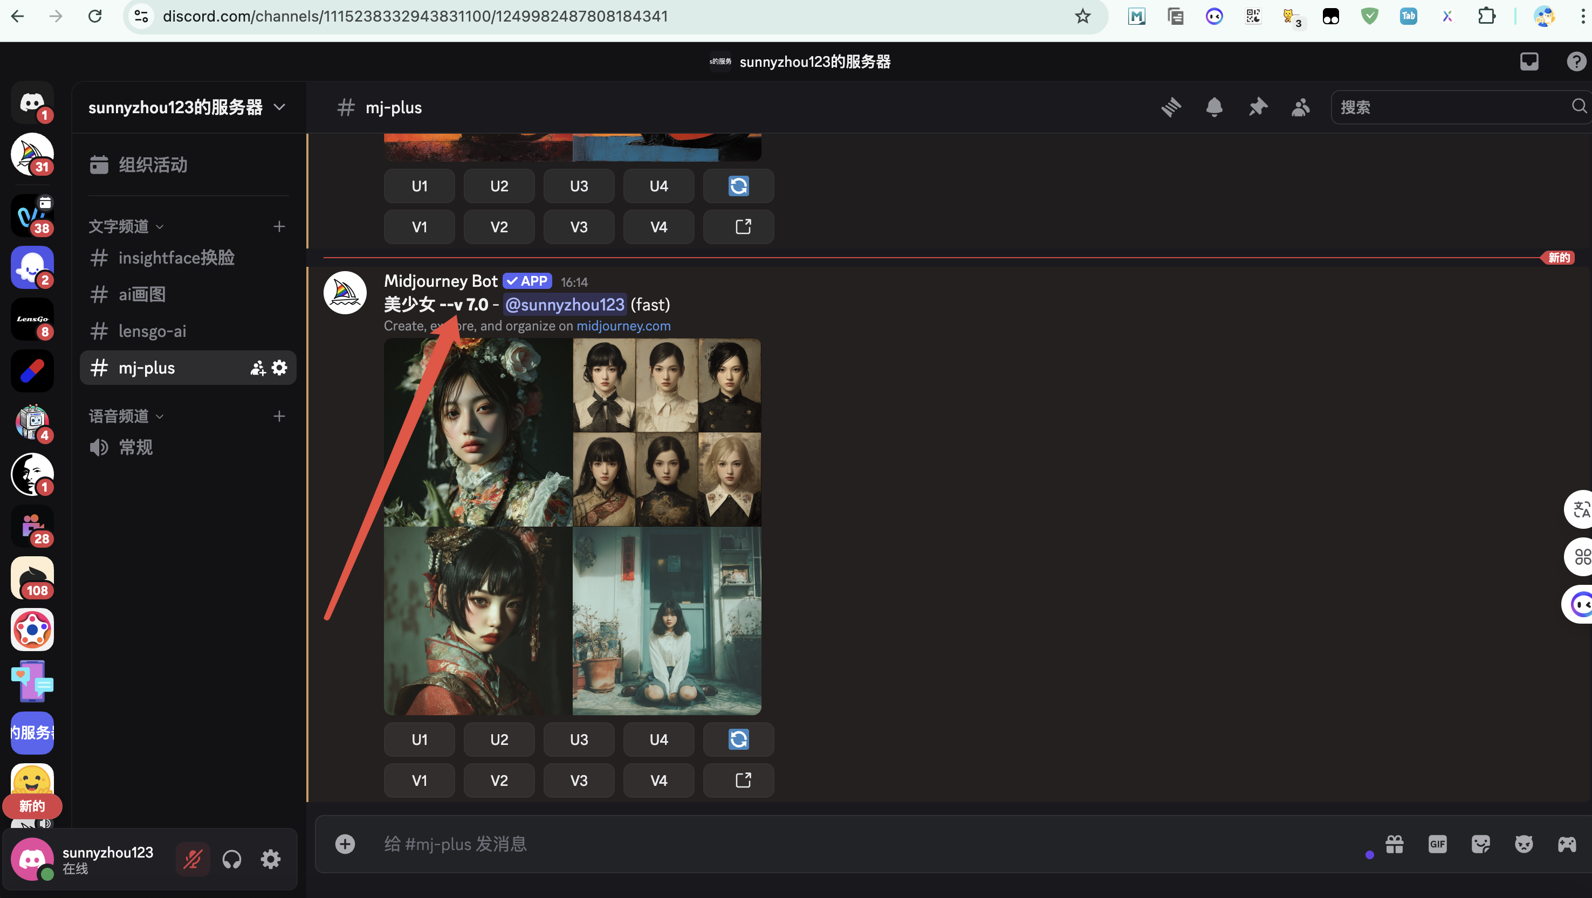Screen dimensions: 1592x898
Task: Click the notification bell icon
Action: 1214,107
